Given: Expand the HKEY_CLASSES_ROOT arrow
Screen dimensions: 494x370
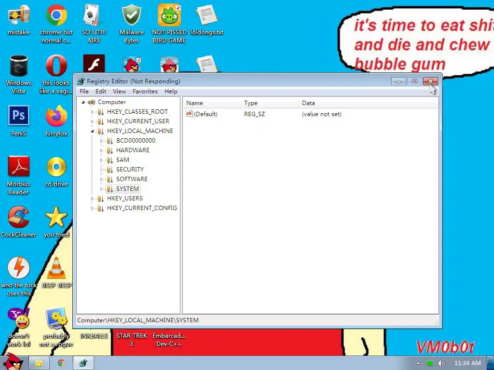Looking at the screenshot, I should pos(92,112).
